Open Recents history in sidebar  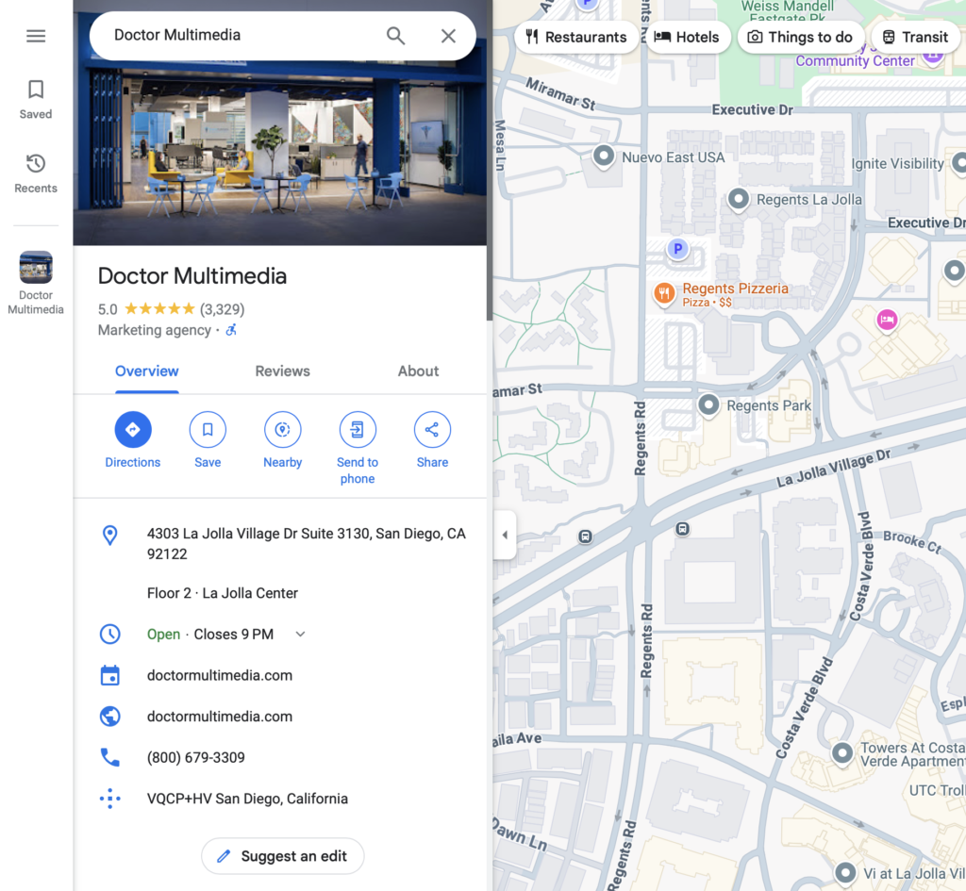[36, 164]
